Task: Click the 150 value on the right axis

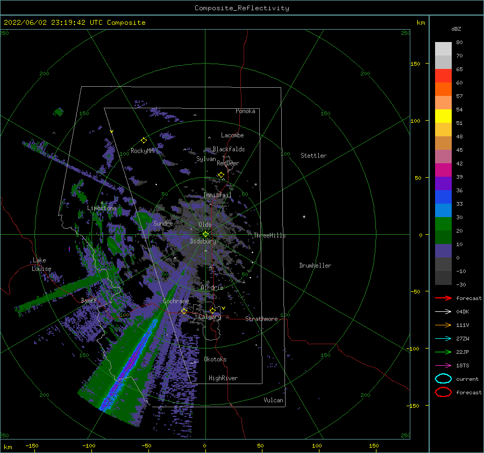Action: pos(415,64)
